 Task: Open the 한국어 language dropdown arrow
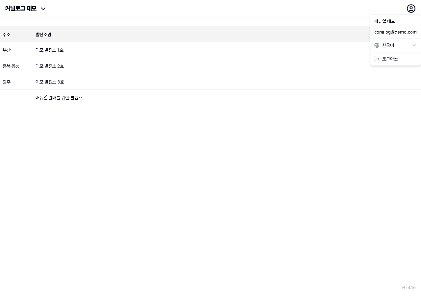coord(414,45)
